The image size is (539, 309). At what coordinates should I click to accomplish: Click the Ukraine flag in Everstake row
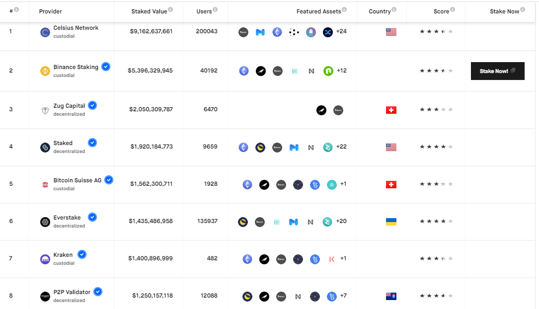[391, 222]
